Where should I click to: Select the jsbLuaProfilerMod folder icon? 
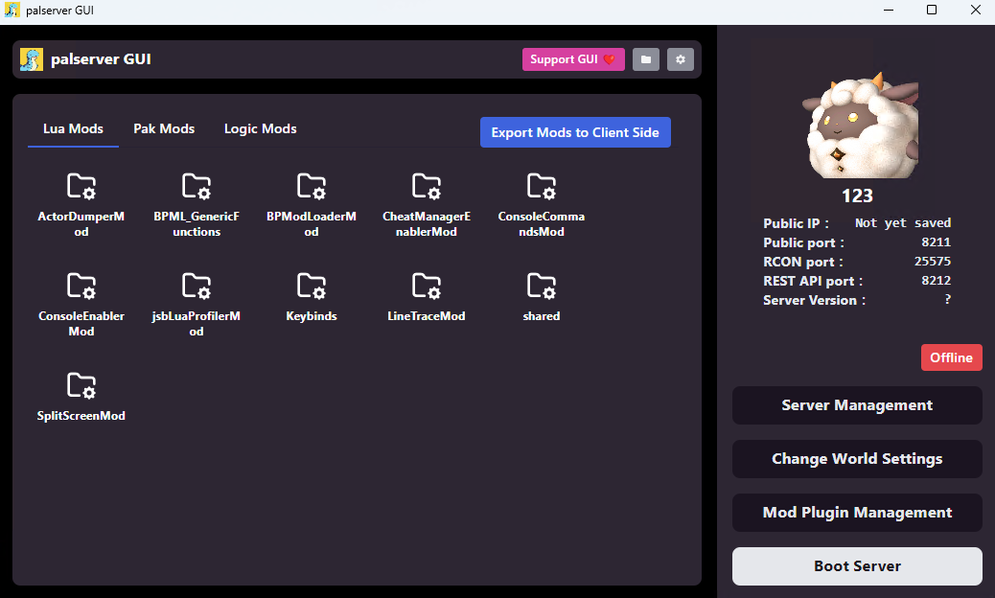197,286
